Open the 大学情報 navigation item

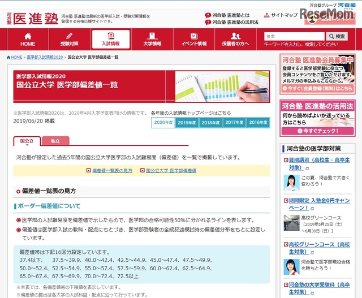152,39
